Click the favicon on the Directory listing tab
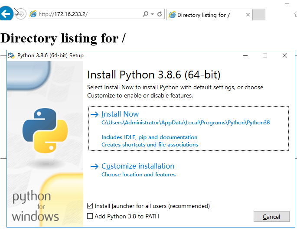Image resolution: width=297 pixels, height=247 pixels. [x=172, y=15]
